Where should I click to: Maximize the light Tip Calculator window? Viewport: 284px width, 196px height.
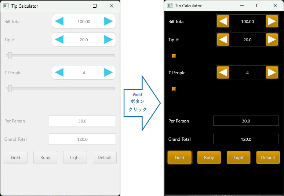(95, 6)
